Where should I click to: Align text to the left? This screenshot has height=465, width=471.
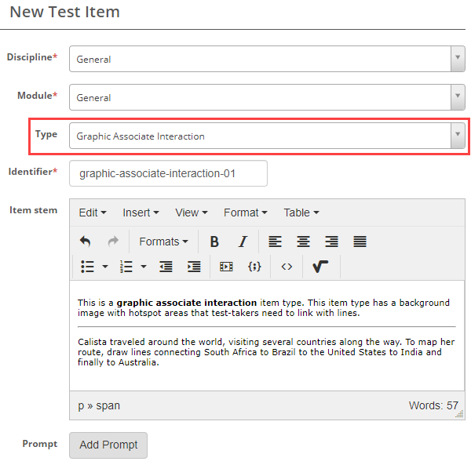(x=275, y=242)
